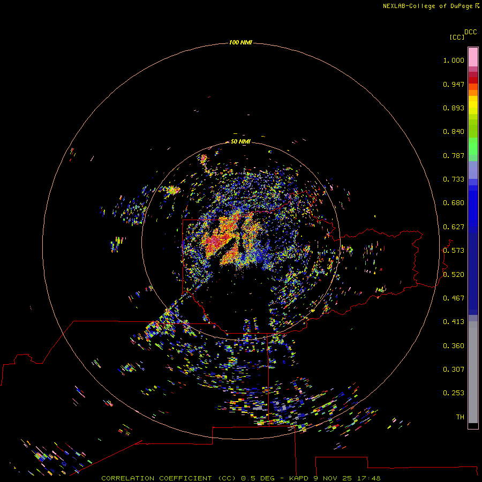Click the 100 NMI range ring label

pyautogui.click(x=240, y=42)
